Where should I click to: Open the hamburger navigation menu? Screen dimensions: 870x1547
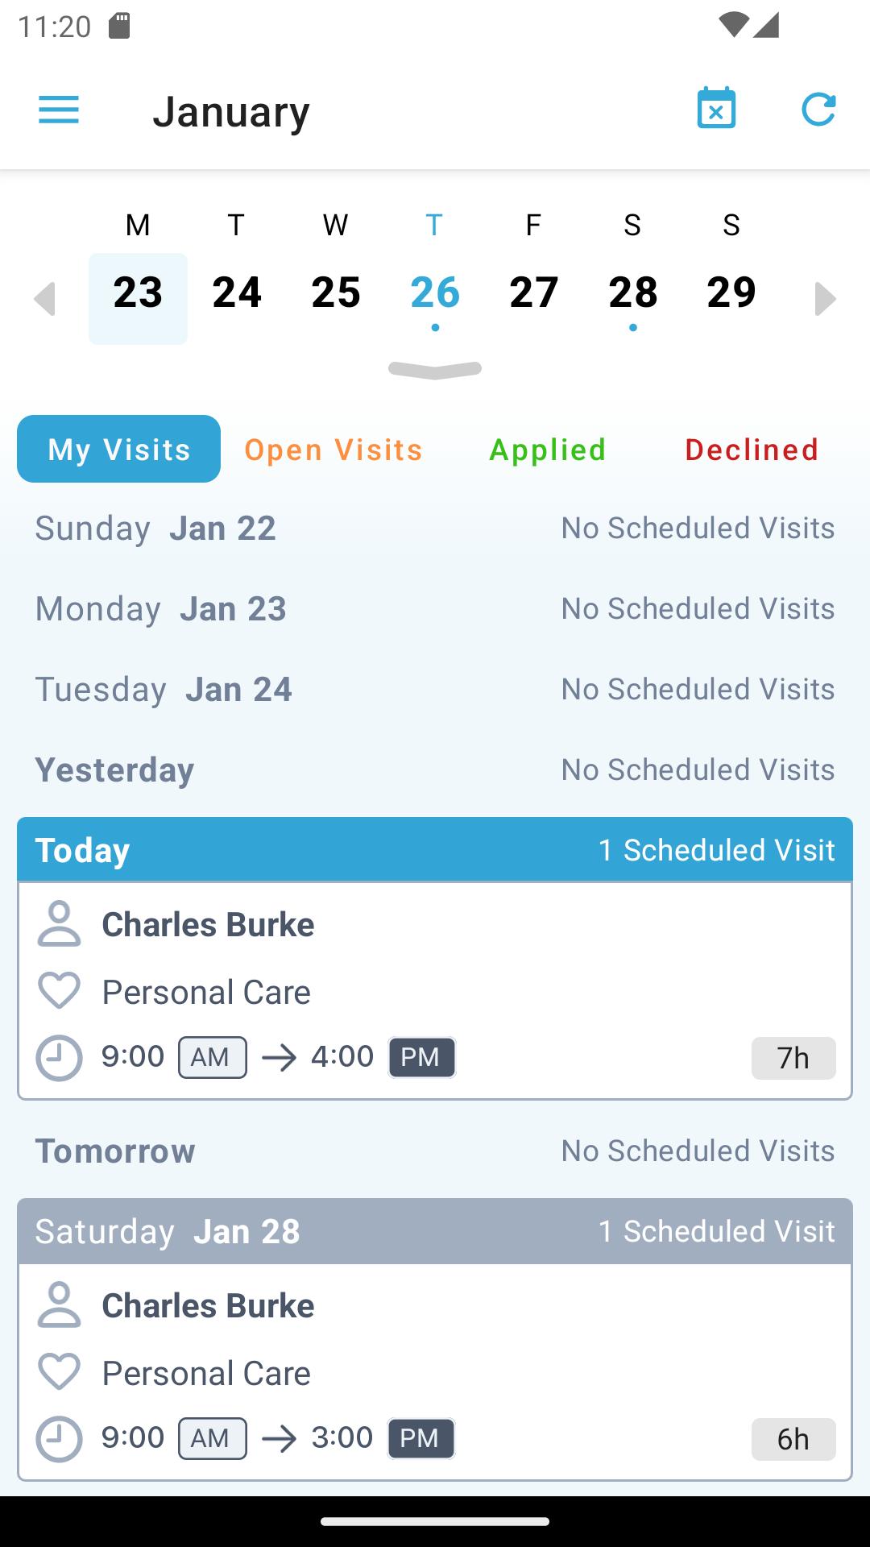tap(59, 110)
